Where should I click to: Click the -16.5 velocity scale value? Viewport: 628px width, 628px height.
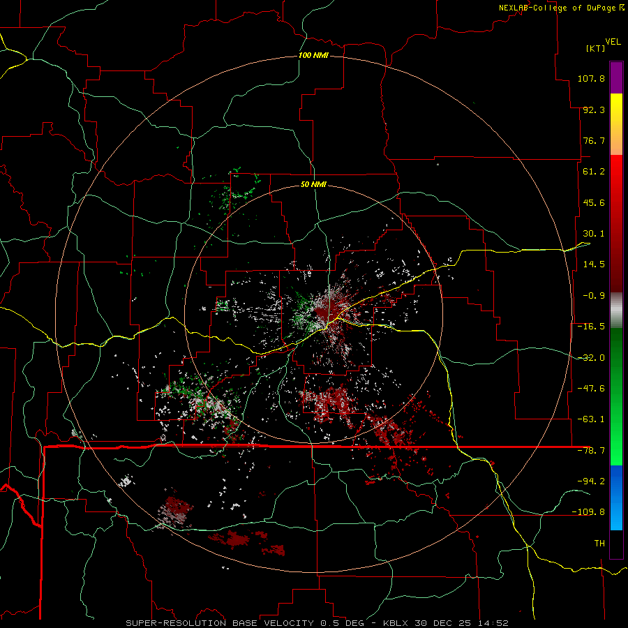click(591, 327)
